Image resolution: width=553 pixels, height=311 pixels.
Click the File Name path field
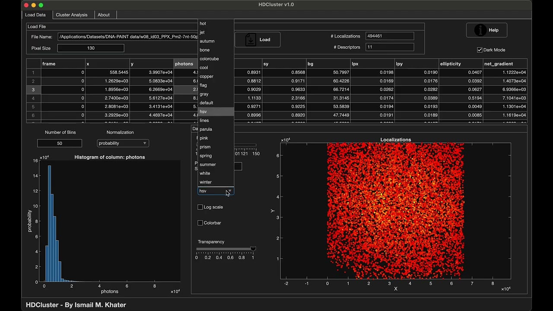128,37
